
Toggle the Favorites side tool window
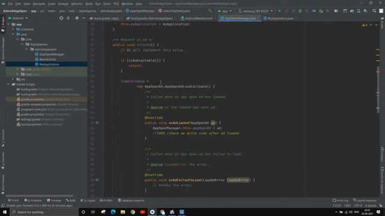coord(2,160)
